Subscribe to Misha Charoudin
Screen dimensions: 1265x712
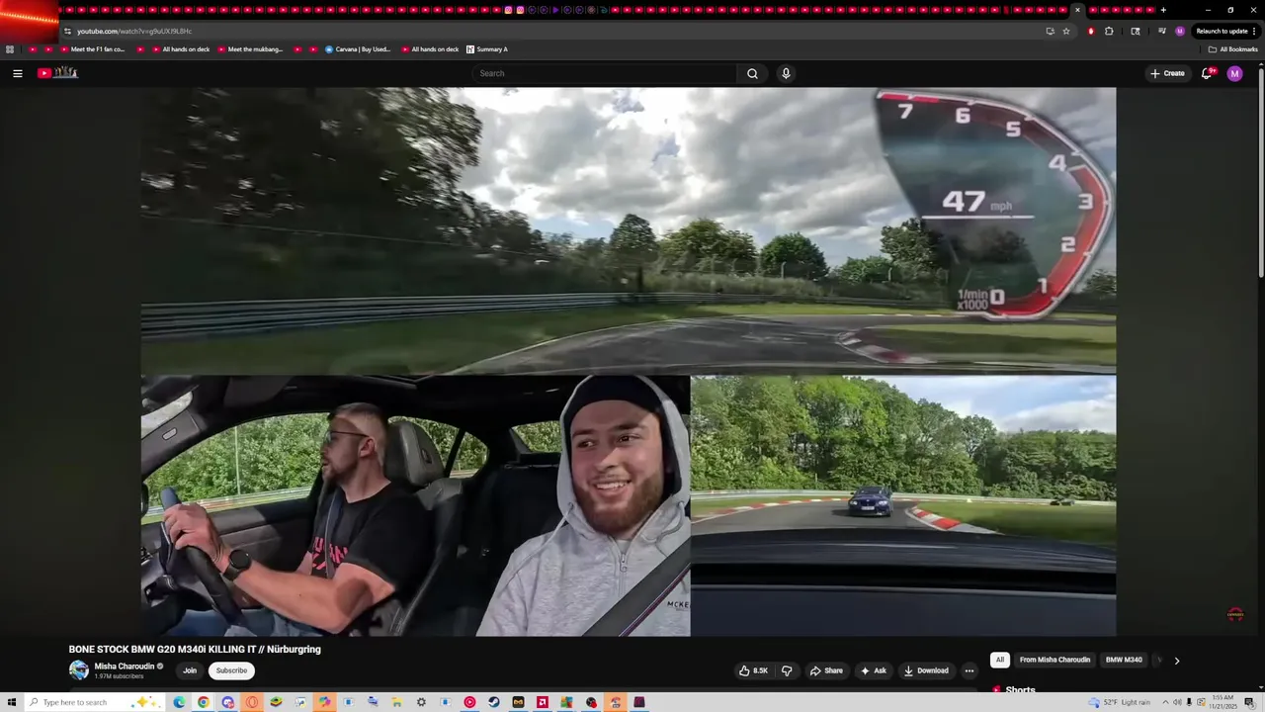(x=231, y=670)
